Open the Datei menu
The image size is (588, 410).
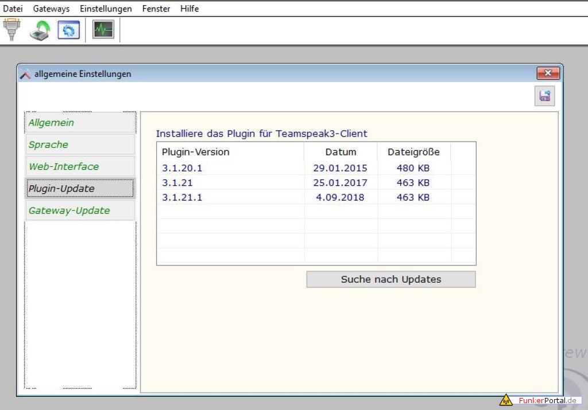(13, 9)
